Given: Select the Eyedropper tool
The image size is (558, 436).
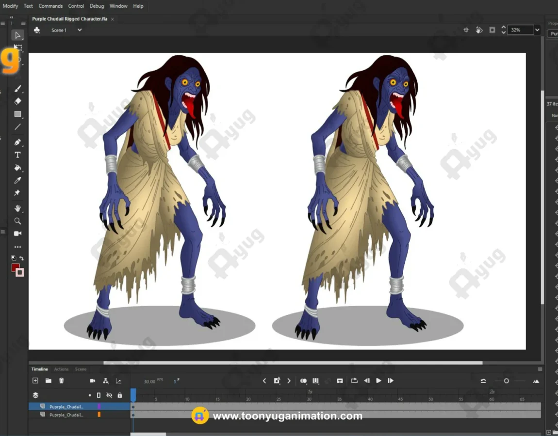Looking at the screenshot, I should [x=17, y=180].
